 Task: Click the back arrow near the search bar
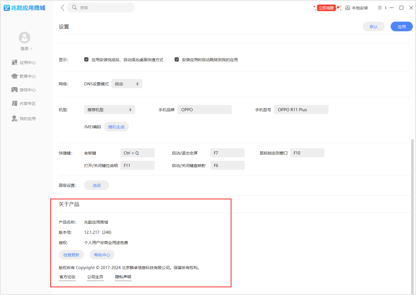pos(62,8)
